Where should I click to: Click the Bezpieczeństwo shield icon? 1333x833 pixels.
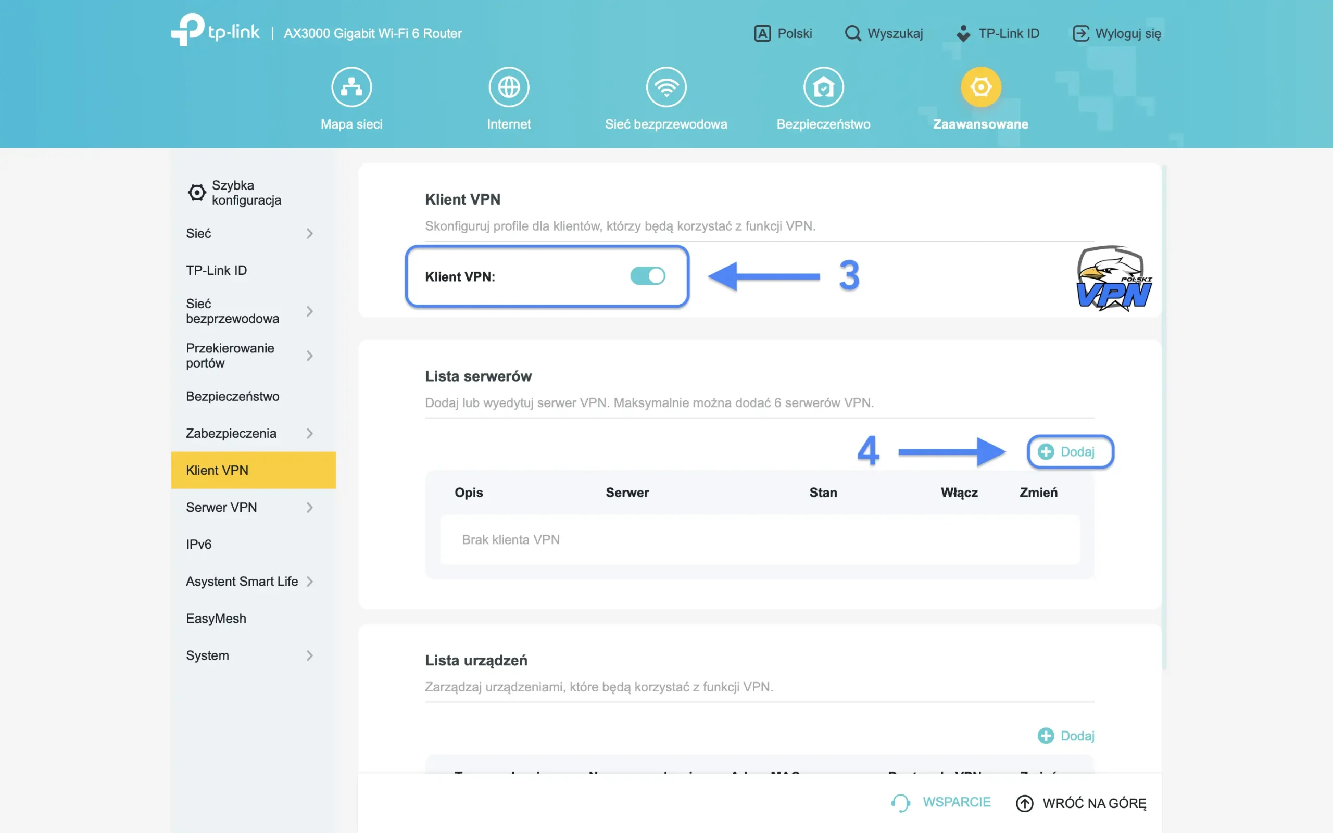pos(823,86)
